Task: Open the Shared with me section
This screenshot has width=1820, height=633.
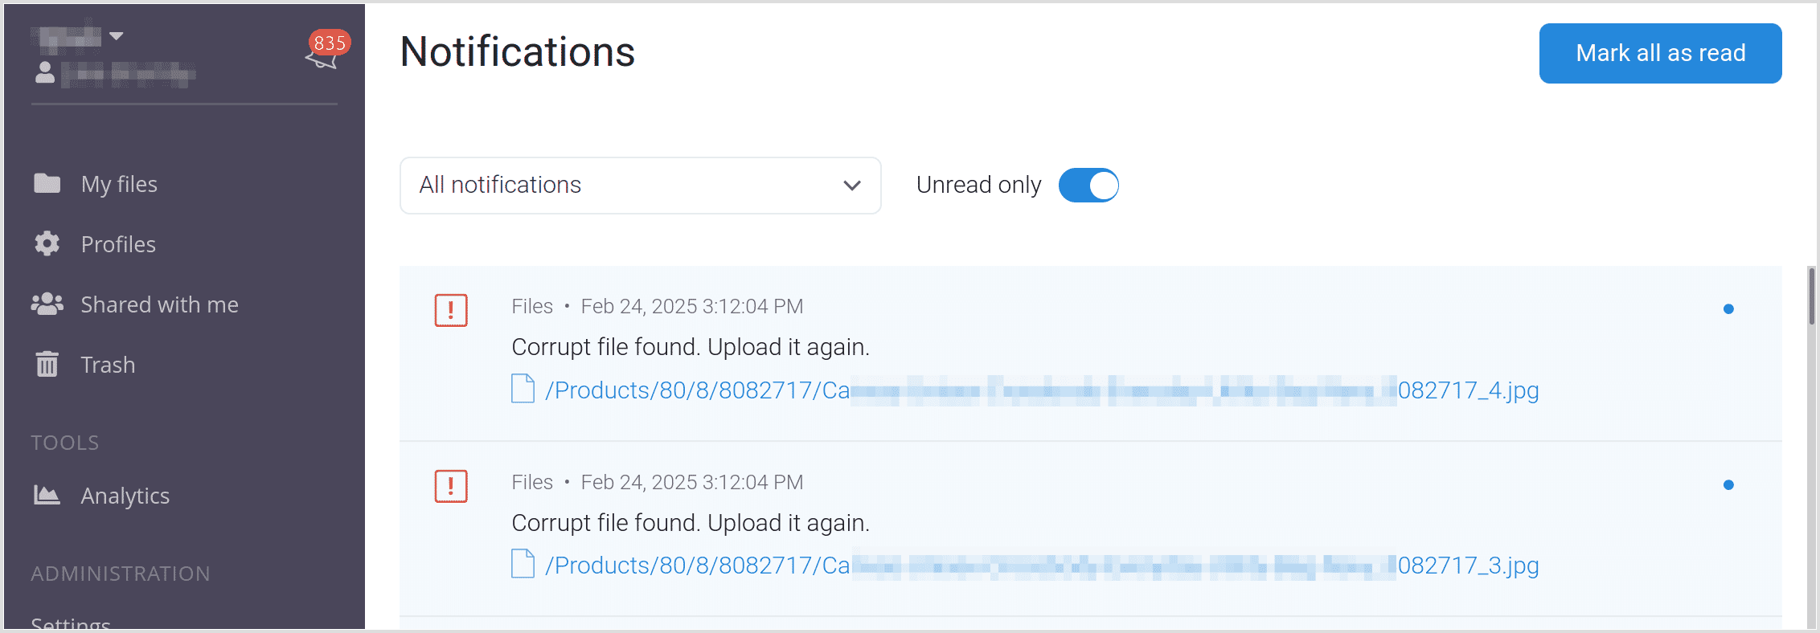Action: tap(159, 304)
